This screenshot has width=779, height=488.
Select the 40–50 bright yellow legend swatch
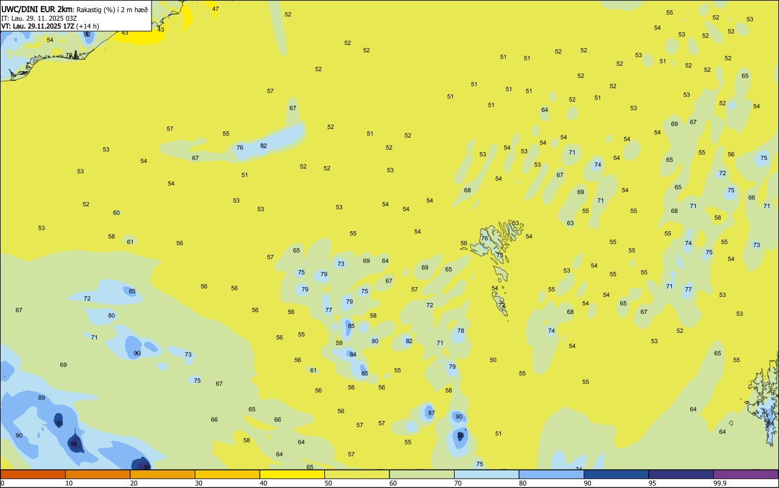tap(292, 474)
